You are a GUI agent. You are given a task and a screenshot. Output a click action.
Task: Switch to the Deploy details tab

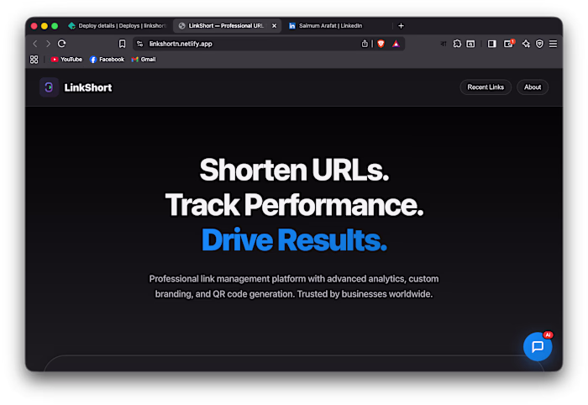tap(117, 25)
